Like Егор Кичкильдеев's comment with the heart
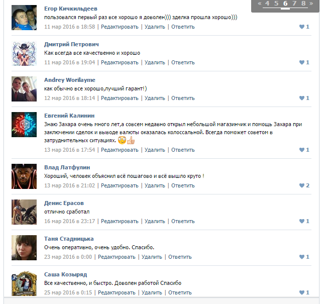Image resolution: width=326 pixels, height=304 pixels. (x=302, y=27)
